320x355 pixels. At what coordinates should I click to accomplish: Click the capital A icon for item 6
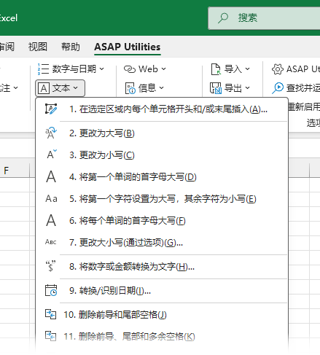pyautogui.click(x=51, y=220)
